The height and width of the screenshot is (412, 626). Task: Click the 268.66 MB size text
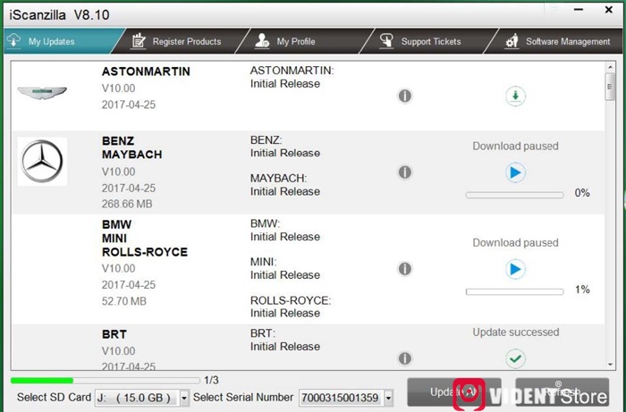(x=127, y=204)
